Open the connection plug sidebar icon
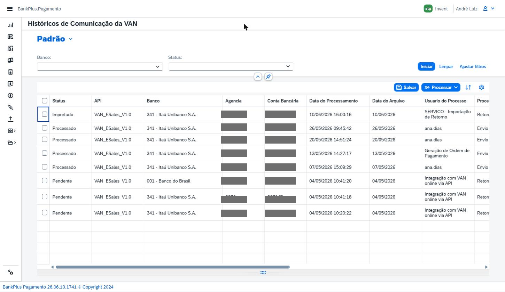The width and height of the screenshot is (505, 292). click(10, 107)
